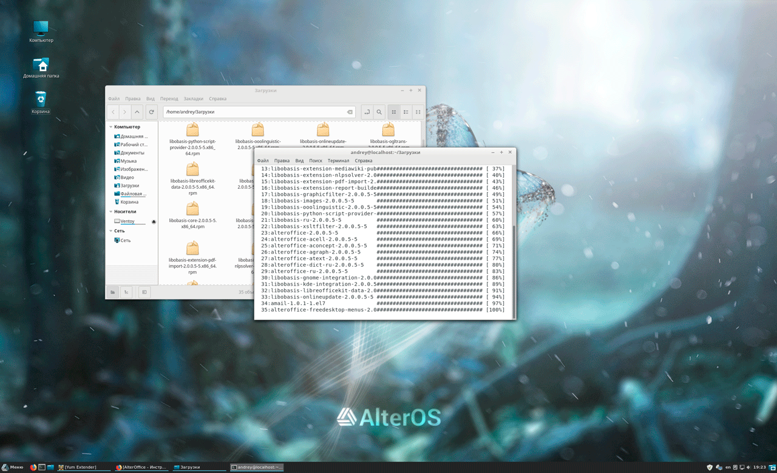Open Документы in the sidebar
The width and height of the screenshot is (777, 473).
pos(129,153)
